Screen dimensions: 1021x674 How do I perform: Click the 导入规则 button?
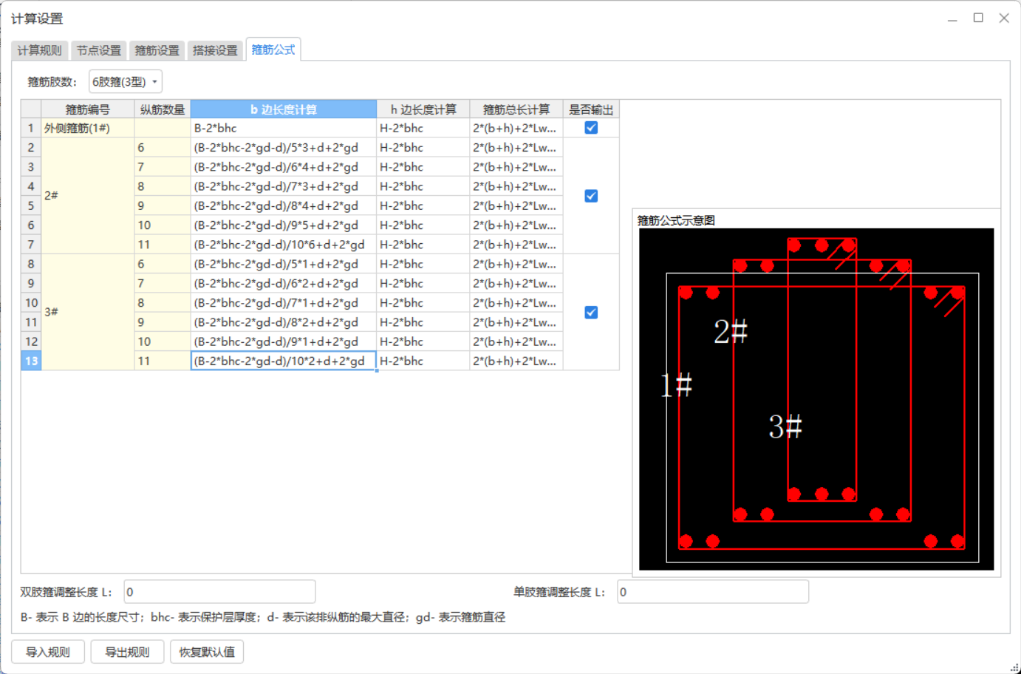tap(48, 652)
